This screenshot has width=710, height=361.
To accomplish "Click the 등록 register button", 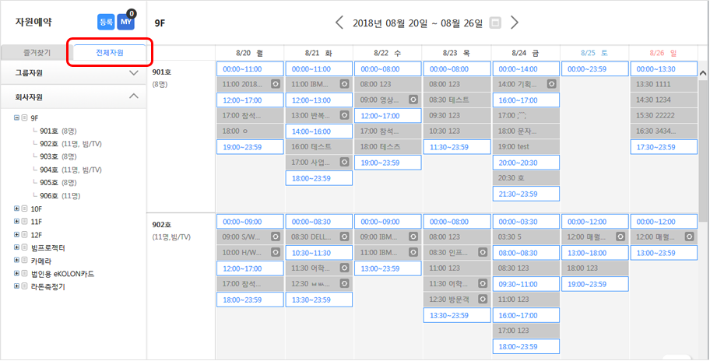I will (x=106, y=22).
